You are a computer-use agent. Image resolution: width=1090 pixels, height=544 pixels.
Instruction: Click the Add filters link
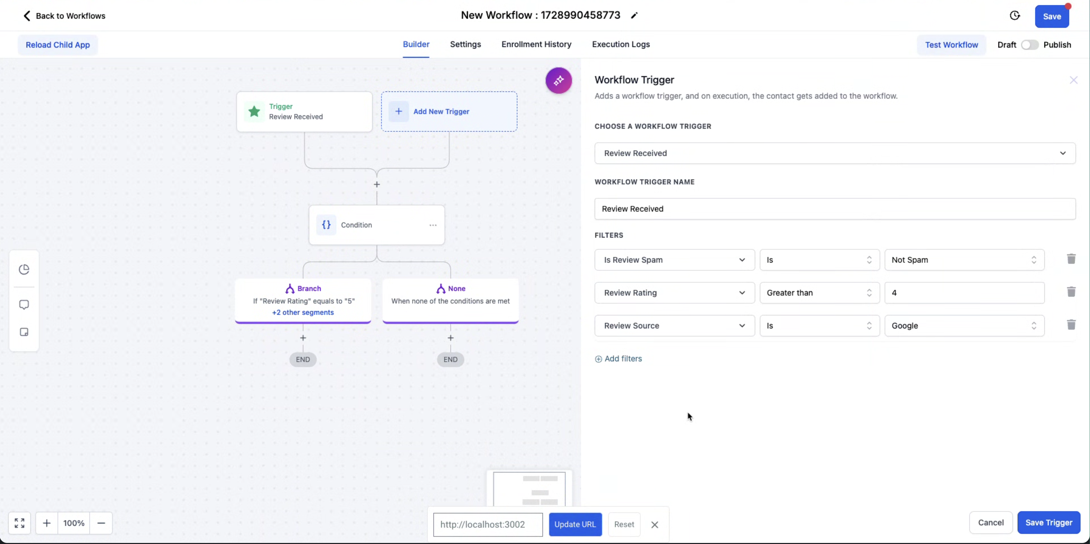pyautogui.click(x=618, y=359)
